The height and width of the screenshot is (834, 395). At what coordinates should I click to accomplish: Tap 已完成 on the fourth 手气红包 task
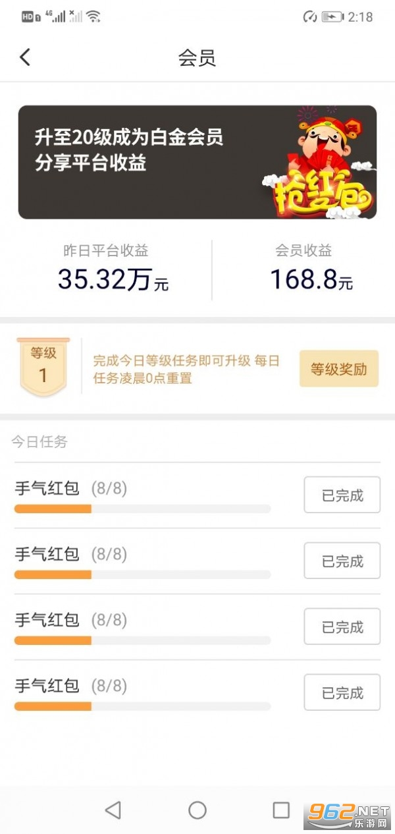pos(342,693)
